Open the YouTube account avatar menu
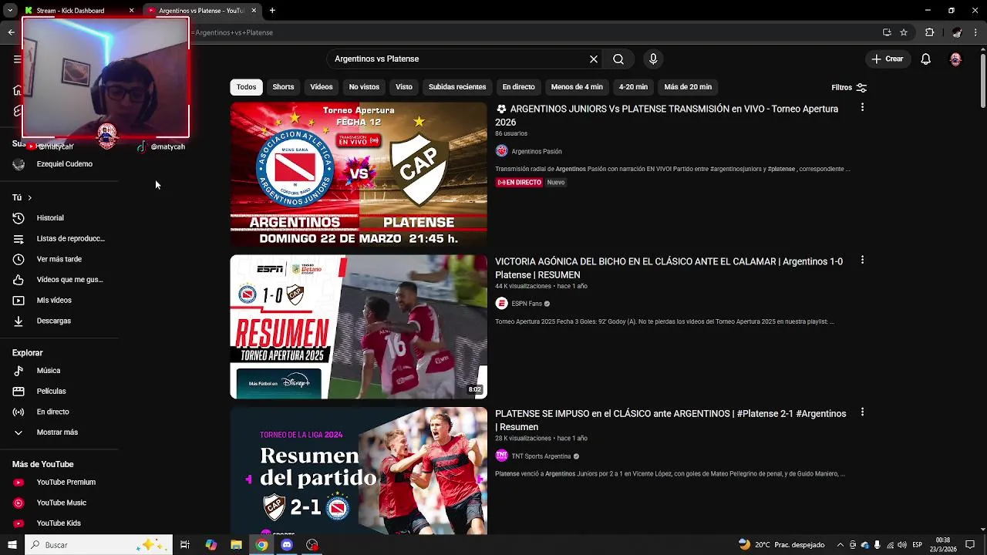This screenshot has height=555, width=987. click(955, 59)
